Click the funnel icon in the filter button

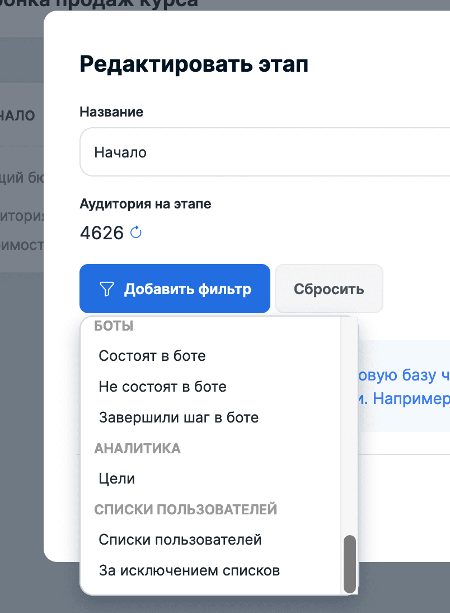[106, 289]
